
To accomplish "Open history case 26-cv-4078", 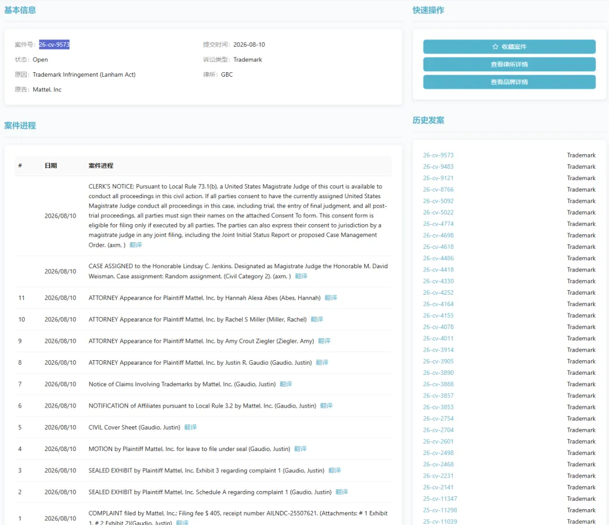I will pyautogui.click(x=438, y=327).
